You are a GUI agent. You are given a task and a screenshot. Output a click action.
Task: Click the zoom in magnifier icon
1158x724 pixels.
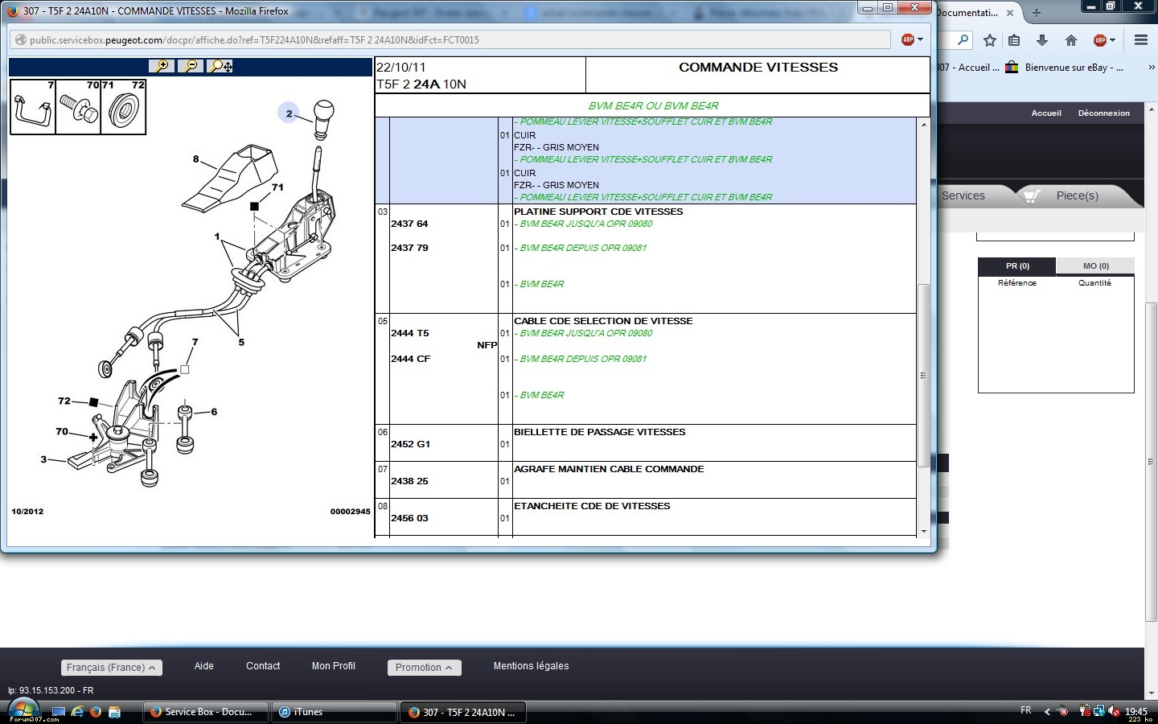click(x=162, y=66)
